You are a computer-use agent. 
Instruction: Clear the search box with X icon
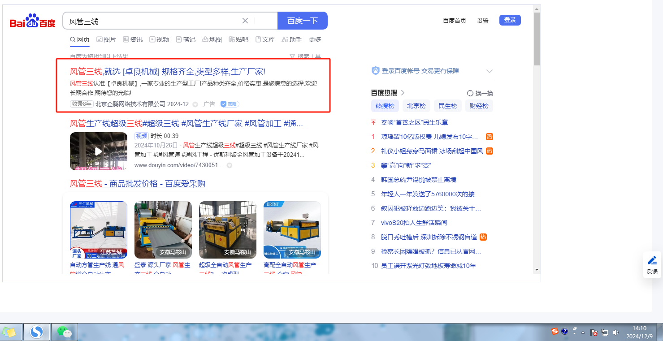tap(245, 21)
